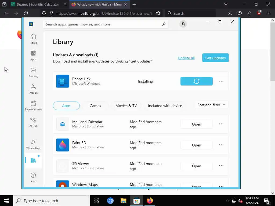Screen dimensions: 275x206
Task: Open notification center on taskbar
Action: point(267,201)
